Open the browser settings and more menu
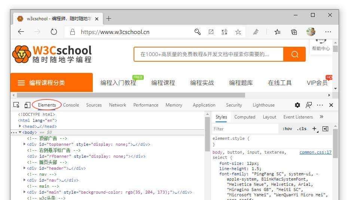 [x=328, y=32]
